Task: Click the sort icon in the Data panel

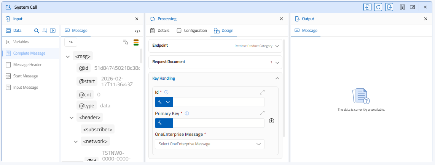Action: pyautogui.click(x=45, y=31)
